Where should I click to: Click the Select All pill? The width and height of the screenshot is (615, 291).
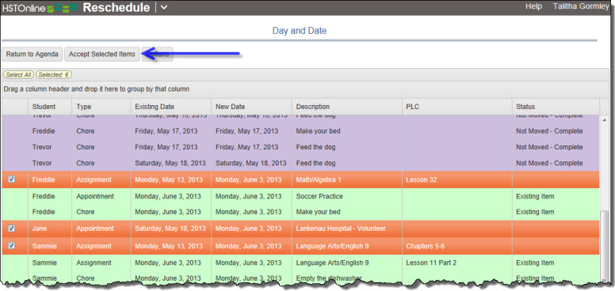click(18, 74)
